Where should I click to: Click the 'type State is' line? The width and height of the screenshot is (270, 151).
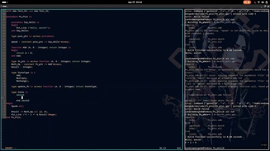tap(20, 92)
